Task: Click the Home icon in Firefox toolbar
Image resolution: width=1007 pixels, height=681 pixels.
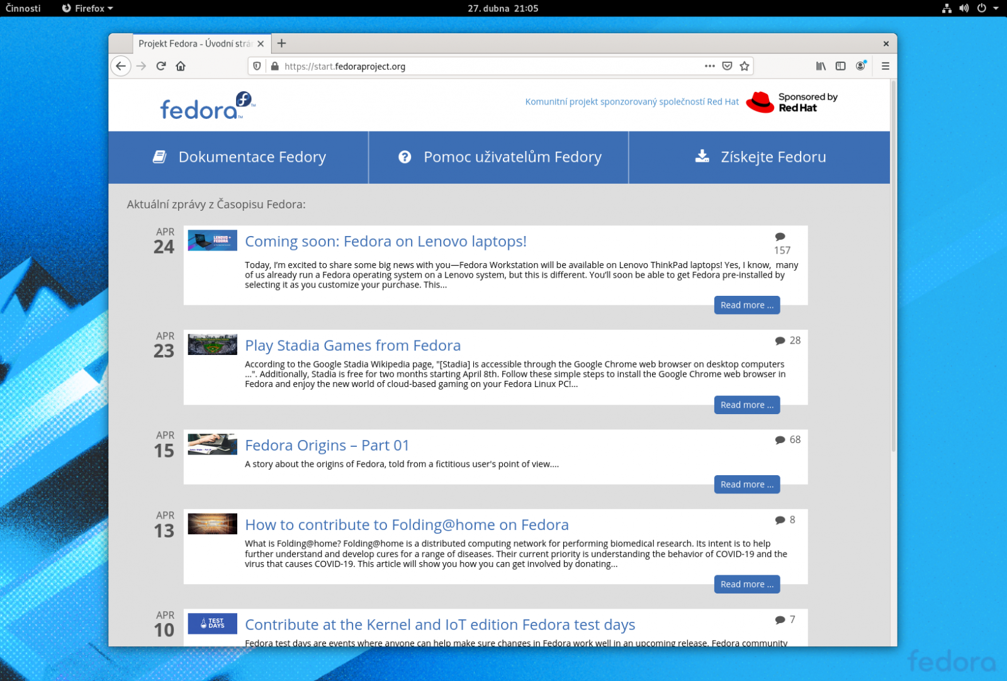Action: [181, 66]
